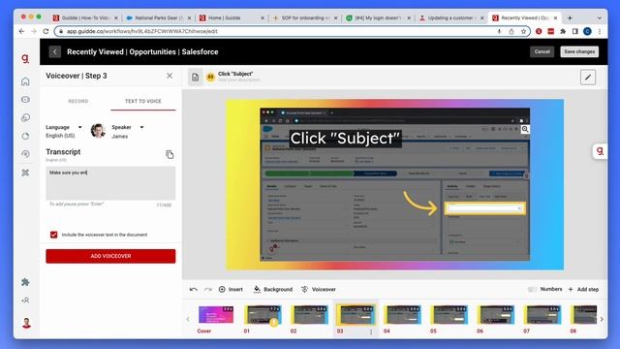Click the Voiceover button in the toolbar
The image size is (620, 349).
tap(319, 289)
